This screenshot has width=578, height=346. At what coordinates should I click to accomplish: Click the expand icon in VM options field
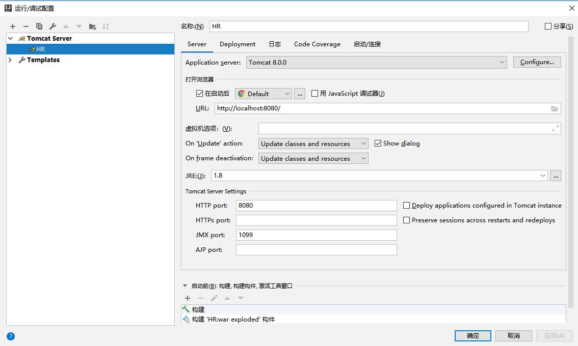(x=555, y=129)
